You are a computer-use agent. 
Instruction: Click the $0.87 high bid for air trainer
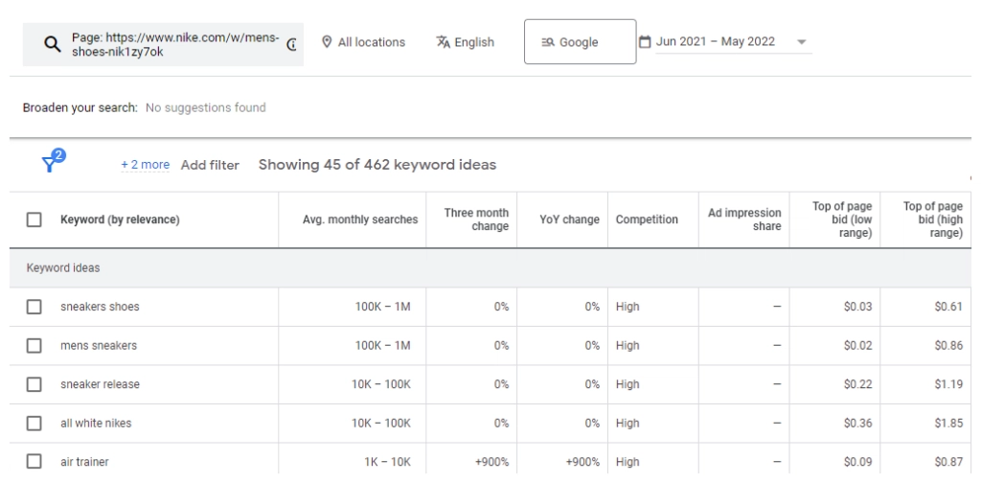[948, 462]
